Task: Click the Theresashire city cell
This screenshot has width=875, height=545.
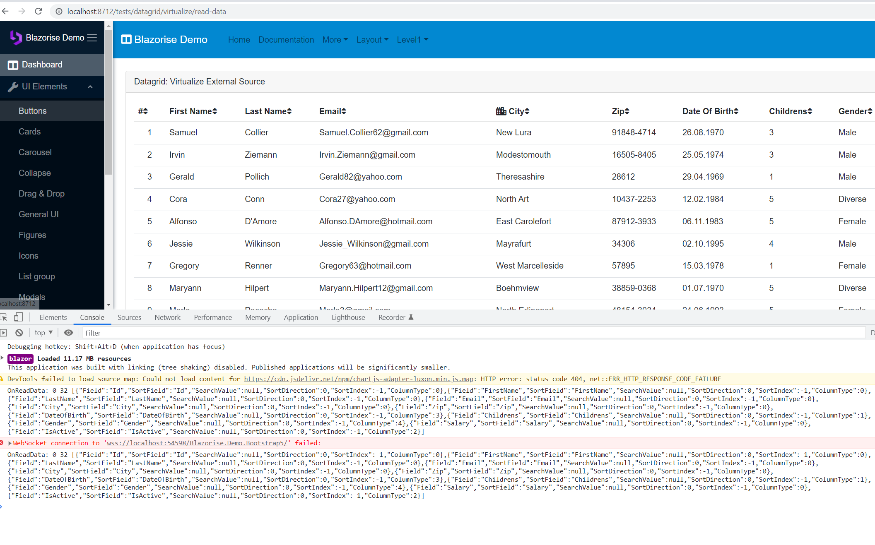Action: coord(520,177)
